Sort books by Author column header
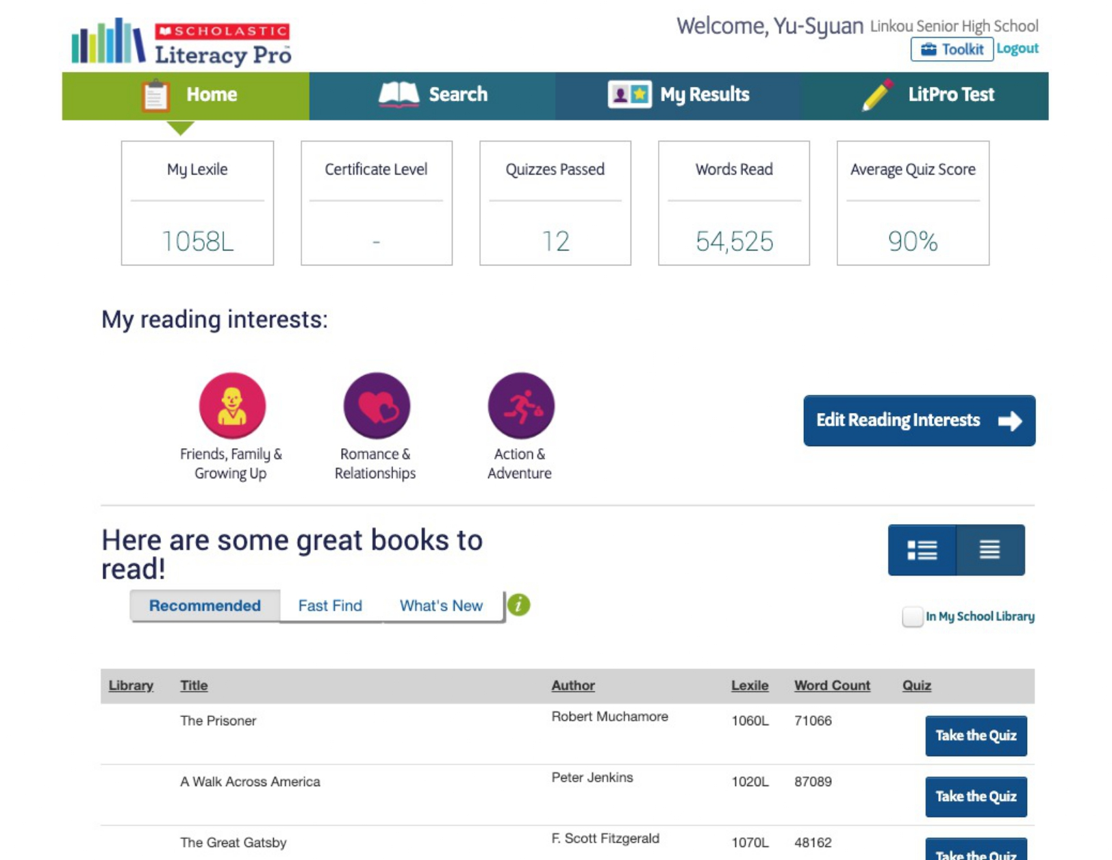1112x860 pixels. click(x=573, y=686)
